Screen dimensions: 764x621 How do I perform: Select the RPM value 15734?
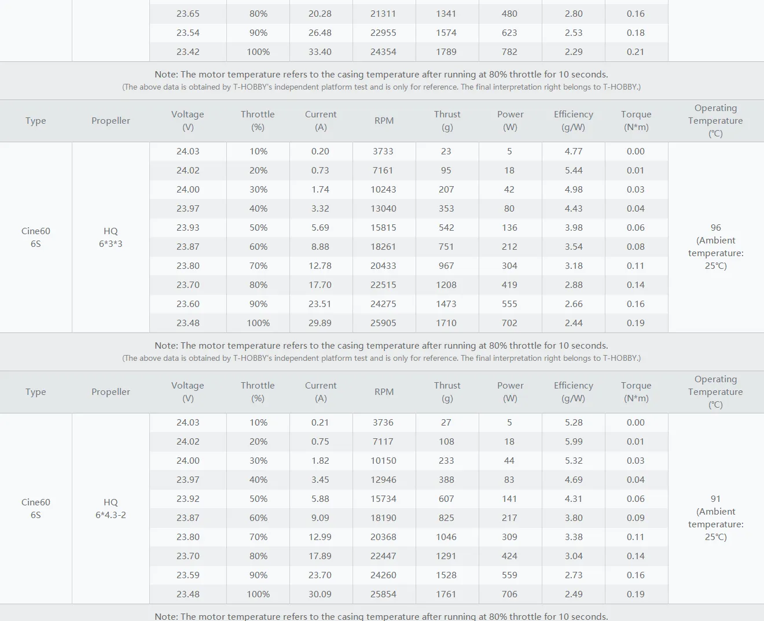[x=383, y=498]
